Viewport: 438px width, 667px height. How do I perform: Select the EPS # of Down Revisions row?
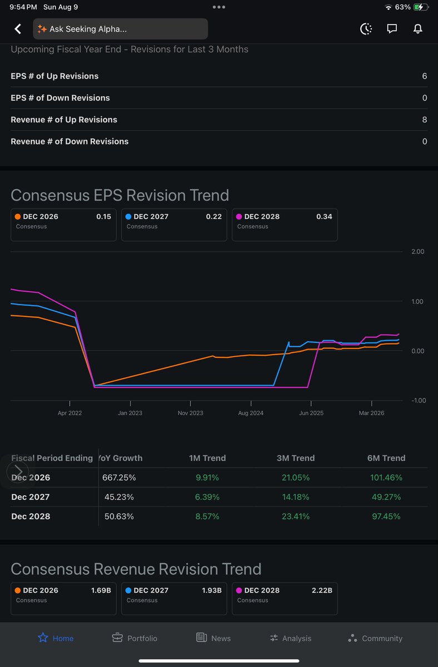[x=219, y=98]
